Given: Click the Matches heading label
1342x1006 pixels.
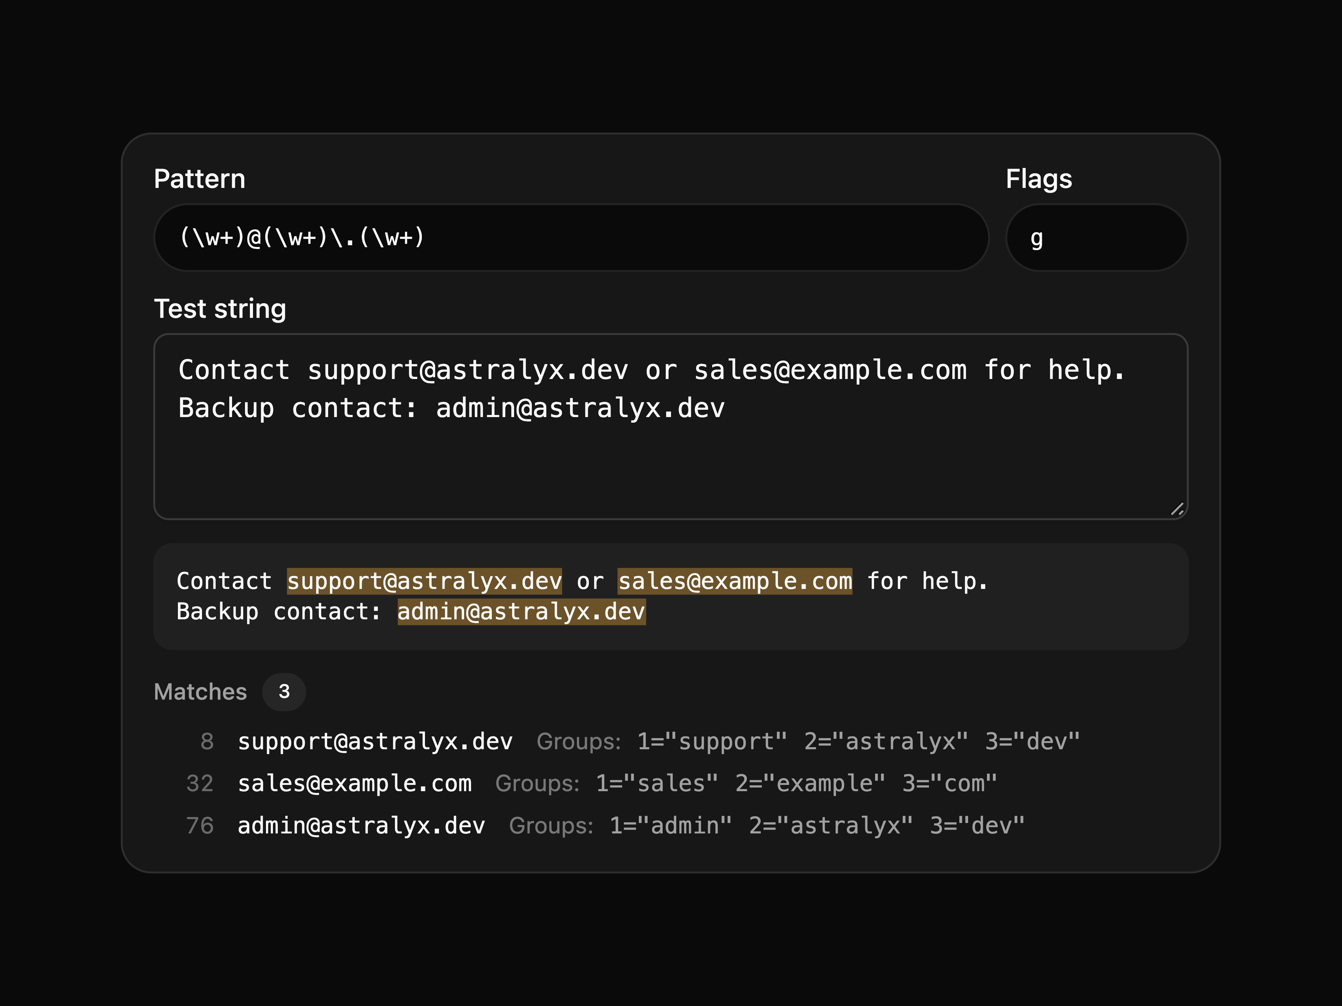Looking at the screenshot, I should (200, 691).
